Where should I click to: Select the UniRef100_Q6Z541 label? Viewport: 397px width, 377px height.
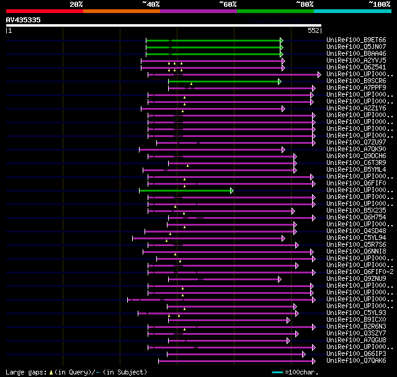coord(356,68)
